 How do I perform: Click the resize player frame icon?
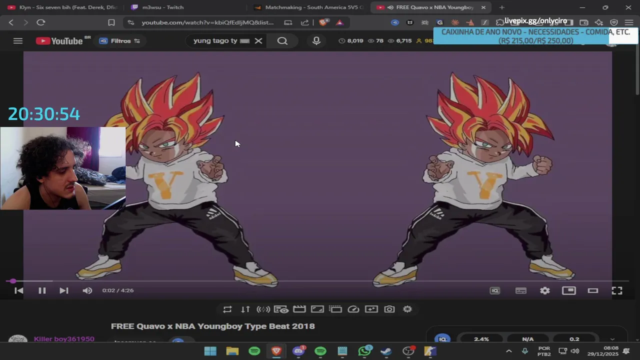click(317, 309)
